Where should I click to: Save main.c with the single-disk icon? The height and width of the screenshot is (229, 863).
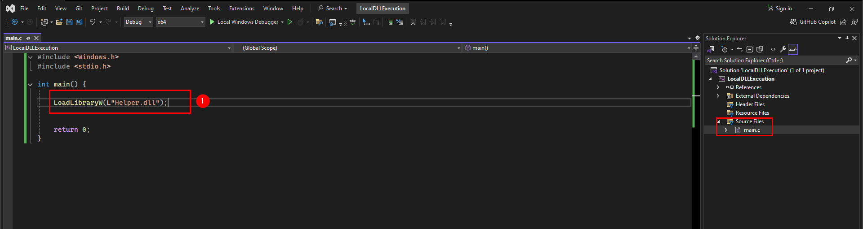click(69, 22)
